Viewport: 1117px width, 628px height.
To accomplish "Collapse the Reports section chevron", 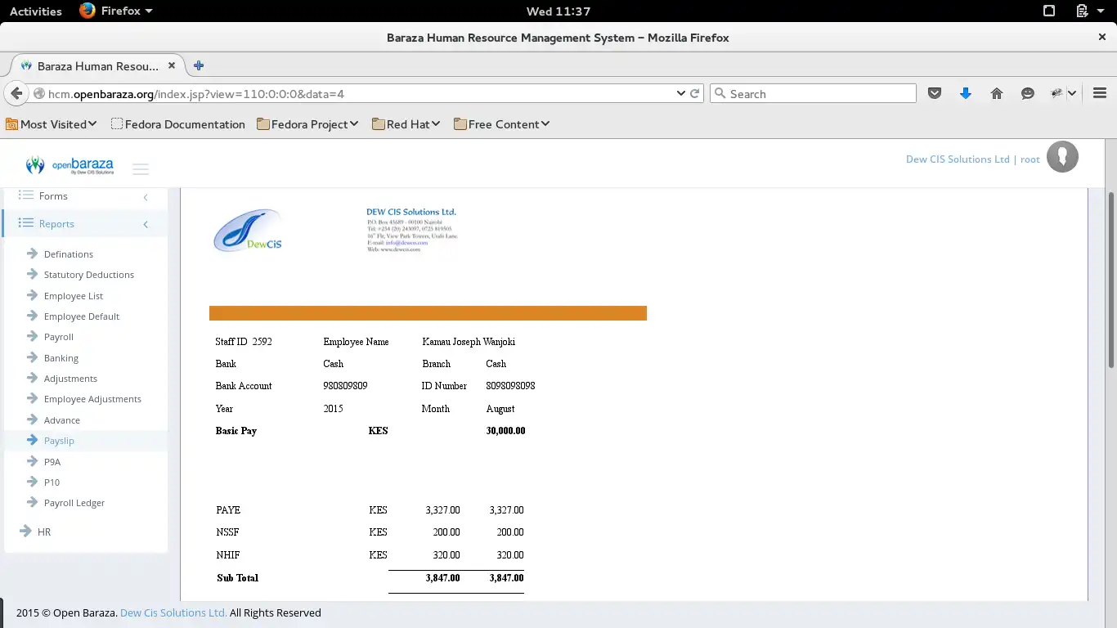I will pyautogui.click(x=145, y=224).
